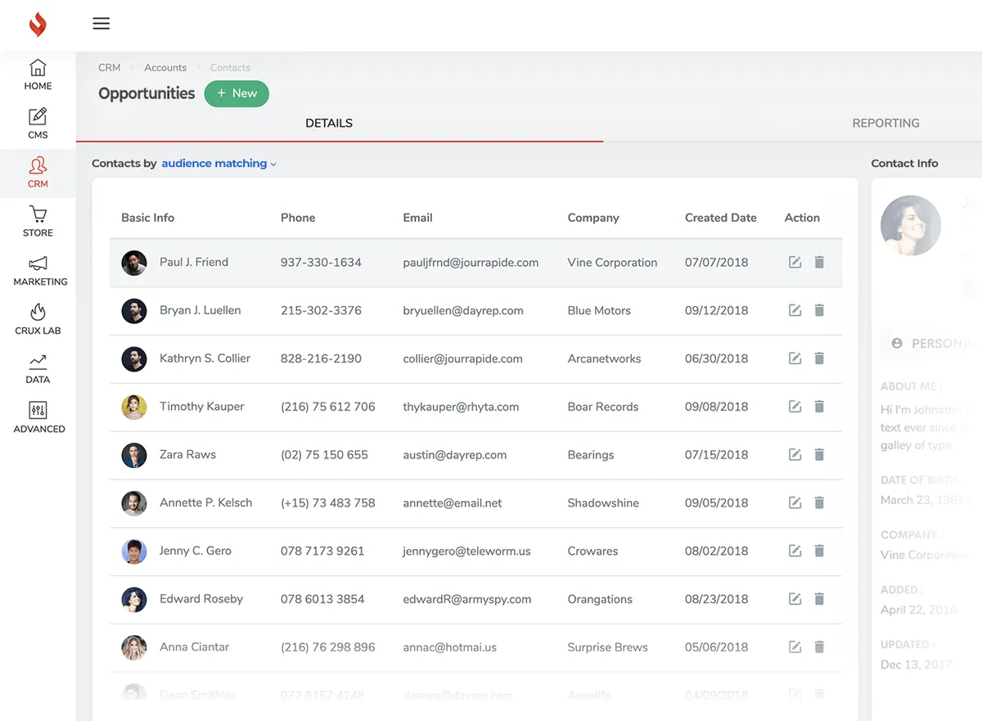The image size is (982, 721).
Task: Click the Email column header
Action: point(417,218)
